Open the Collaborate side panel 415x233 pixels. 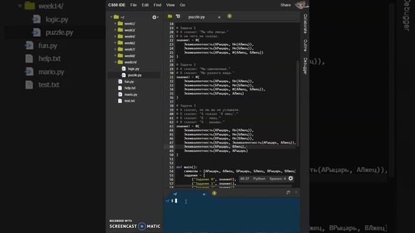coord(305,24)
